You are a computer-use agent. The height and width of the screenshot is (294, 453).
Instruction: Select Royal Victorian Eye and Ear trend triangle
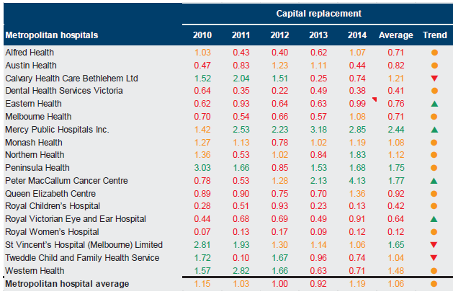tap(434, 219)
